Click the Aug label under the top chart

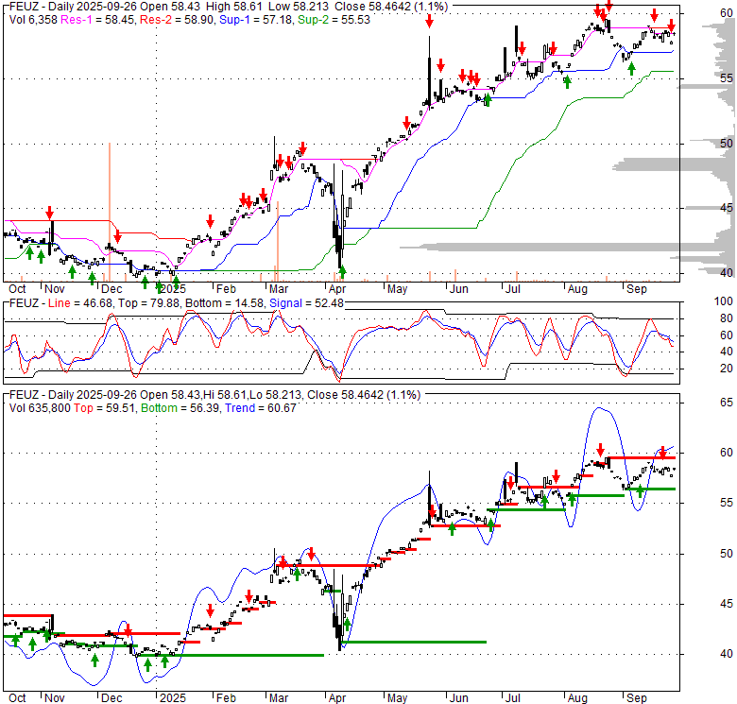[577, 289]
